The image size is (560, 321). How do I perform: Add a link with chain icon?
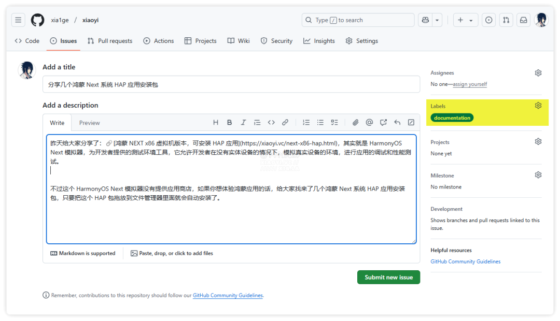[285, 122]
